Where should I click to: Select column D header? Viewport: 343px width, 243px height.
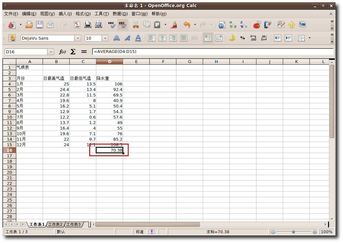[x=110, y=62]
